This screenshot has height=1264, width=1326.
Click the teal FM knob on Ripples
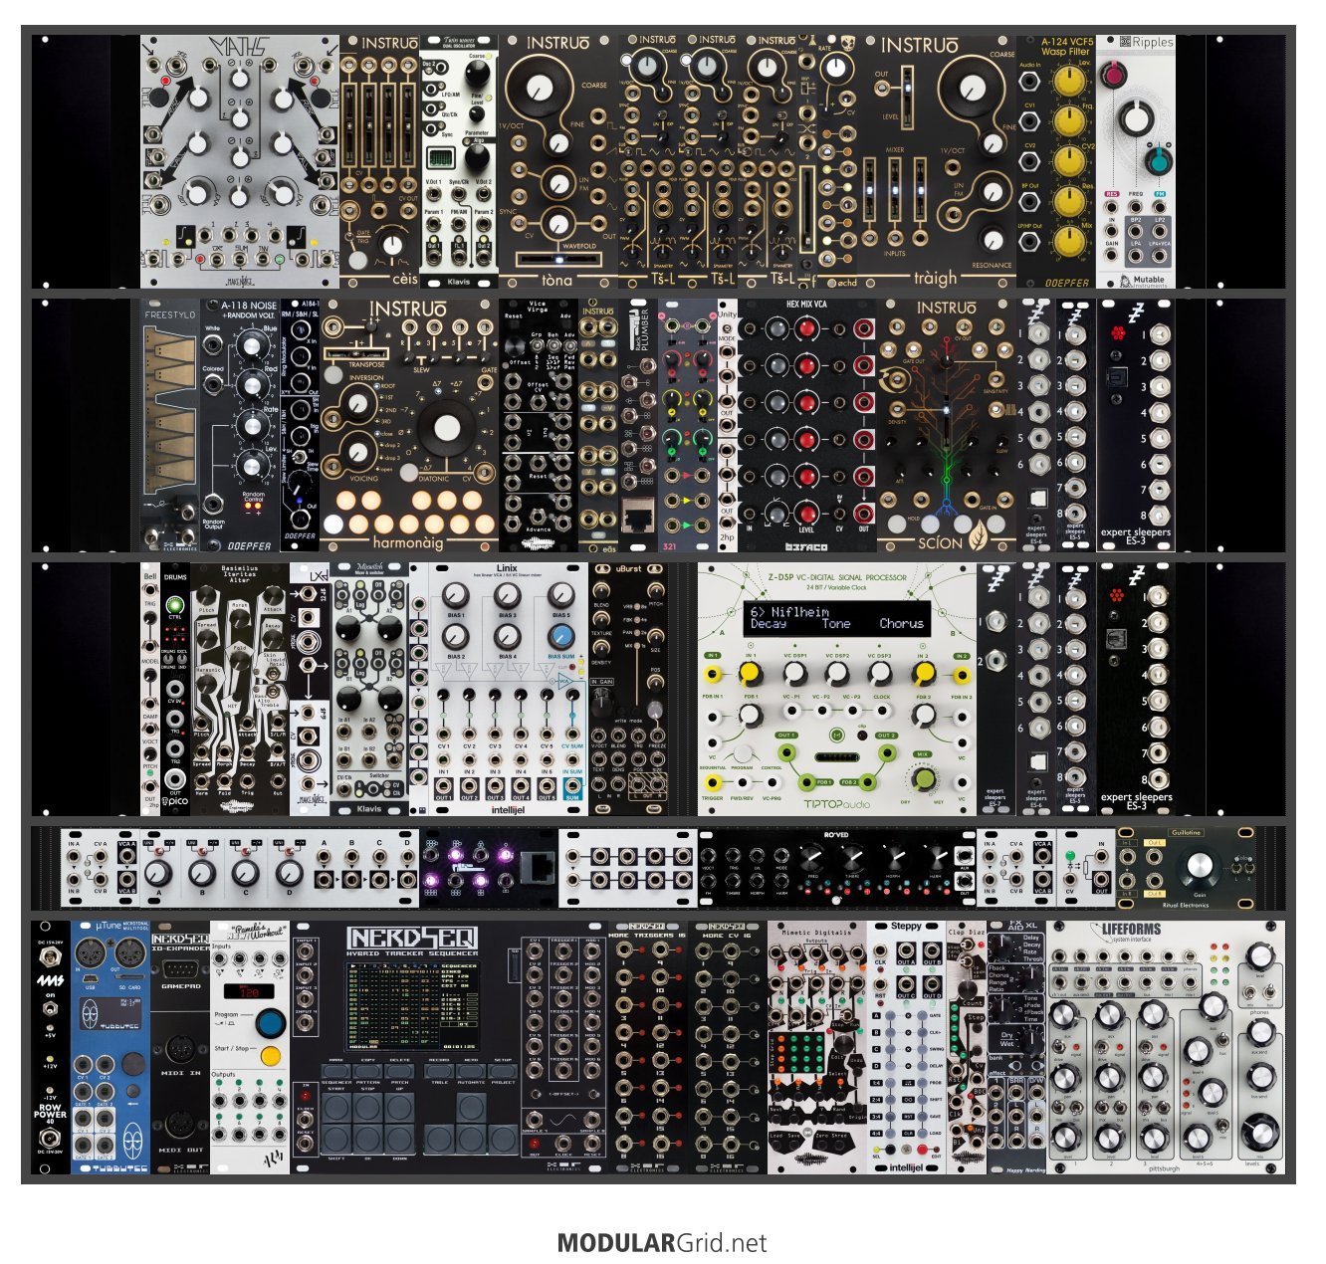[x=1158, y=161]
